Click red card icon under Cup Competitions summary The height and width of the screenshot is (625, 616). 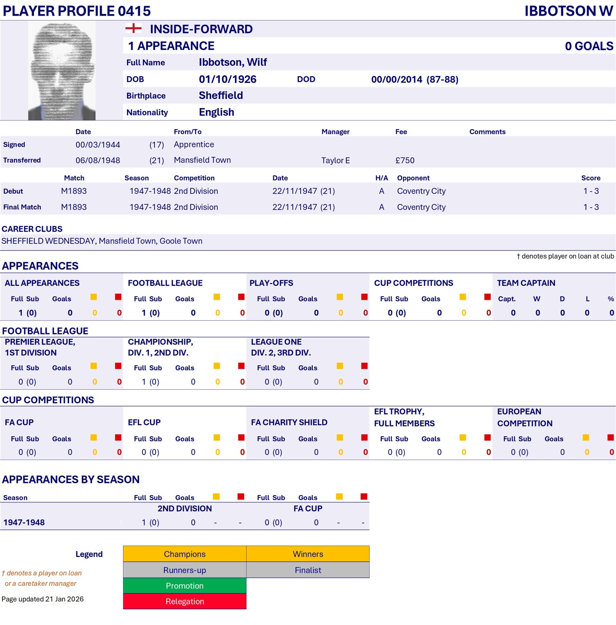(487, 297)
